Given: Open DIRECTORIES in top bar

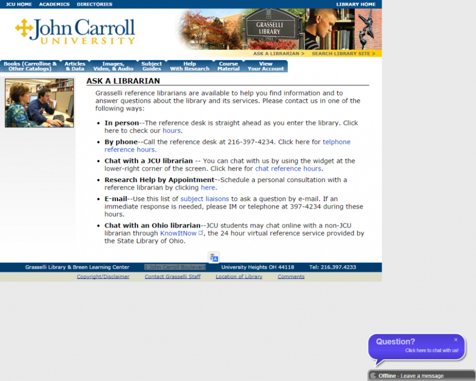Looking at the screenshot, I should pos(94,4).
